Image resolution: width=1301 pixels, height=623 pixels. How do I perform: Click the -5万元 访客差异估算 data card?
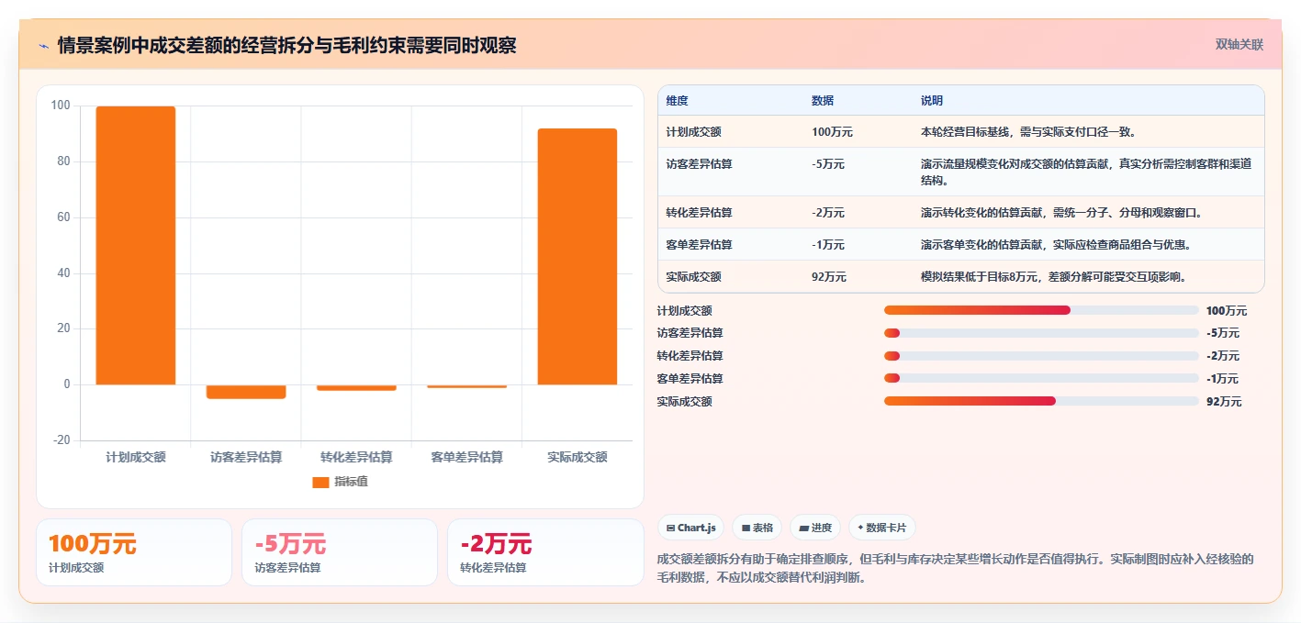tap(340, 552)
